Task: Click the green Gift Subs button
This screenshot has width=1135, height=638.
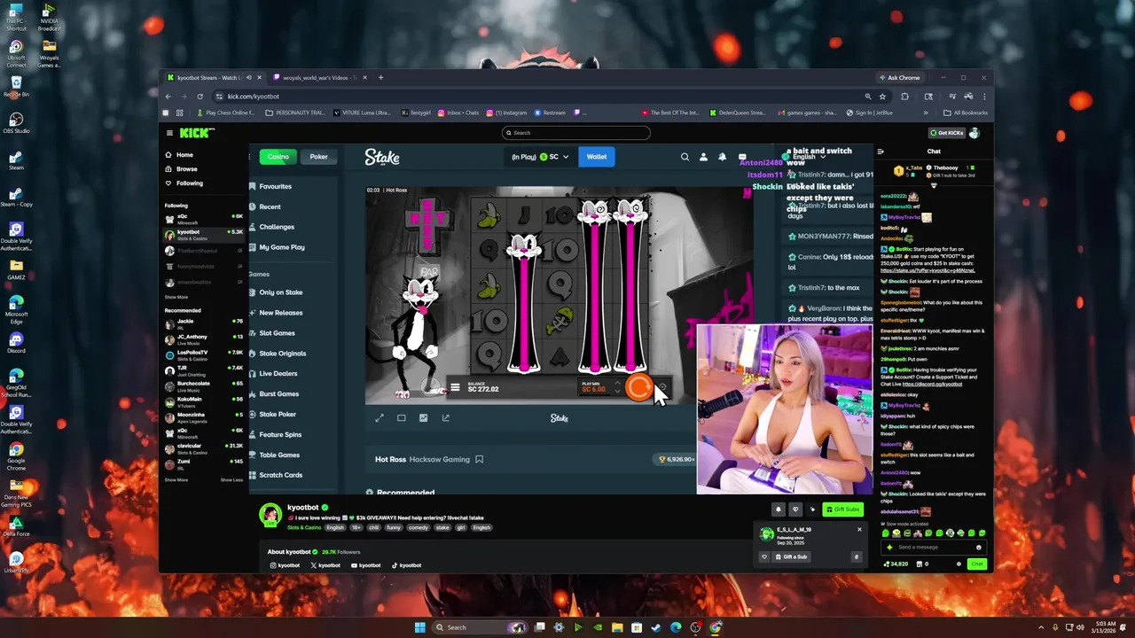Action: (x=842, y=510)
